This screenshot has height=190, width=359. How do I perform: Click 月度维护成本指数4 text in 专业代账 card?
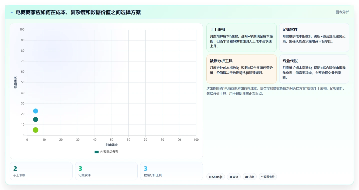297,68
